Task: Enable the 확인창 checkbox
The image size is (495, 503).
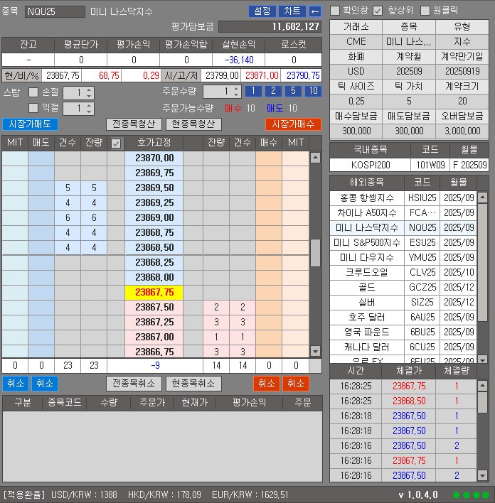Action: coord(335,11)
